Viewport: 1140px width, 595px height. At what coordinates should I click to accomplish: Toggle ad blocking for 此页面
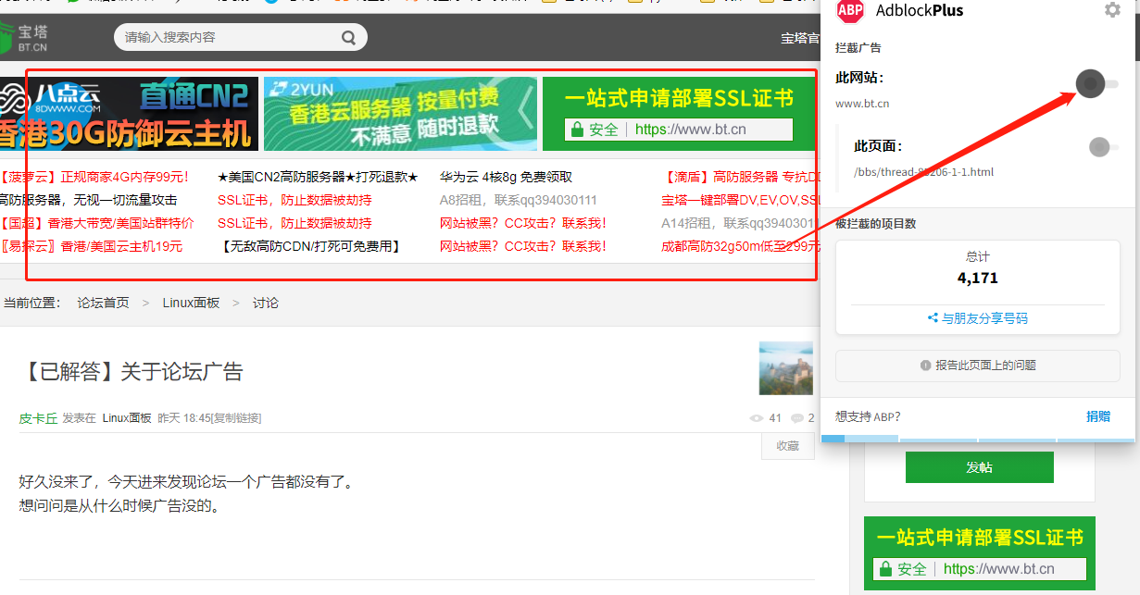[1103, 146]
